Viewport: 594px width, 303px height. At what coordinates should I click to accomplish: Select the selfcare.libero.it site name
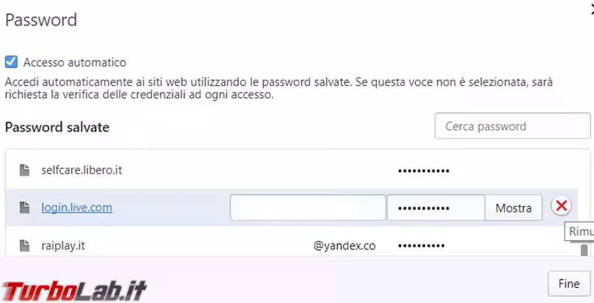82,170
